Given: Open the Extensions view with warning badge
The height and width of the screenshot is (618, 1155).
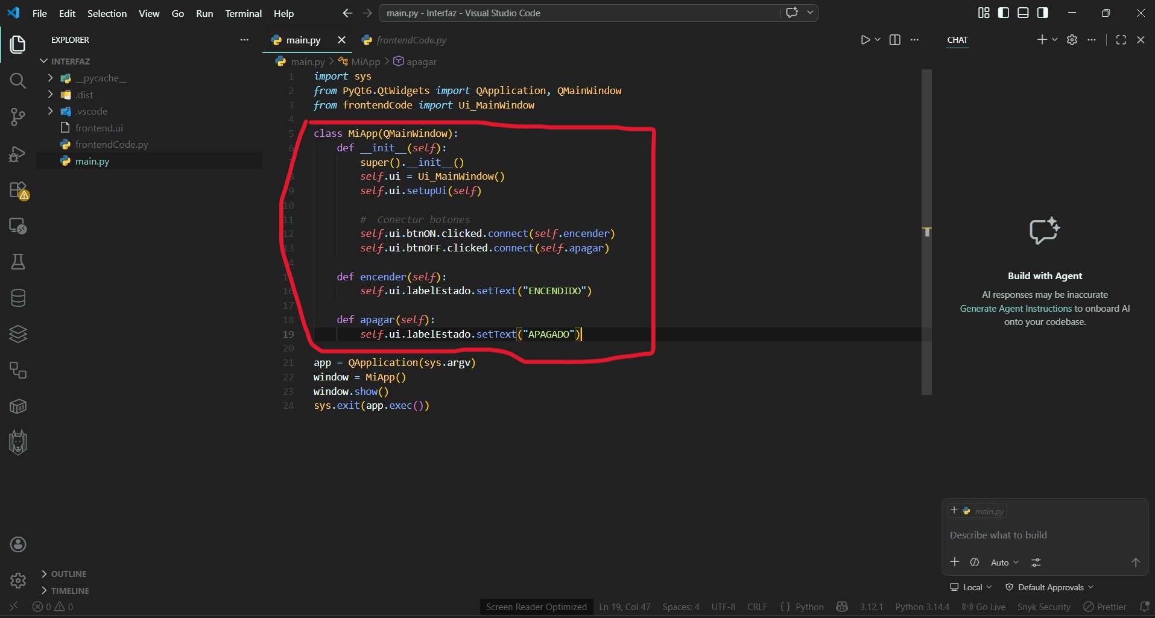Looking at the screenshot, I should [18, 190].
